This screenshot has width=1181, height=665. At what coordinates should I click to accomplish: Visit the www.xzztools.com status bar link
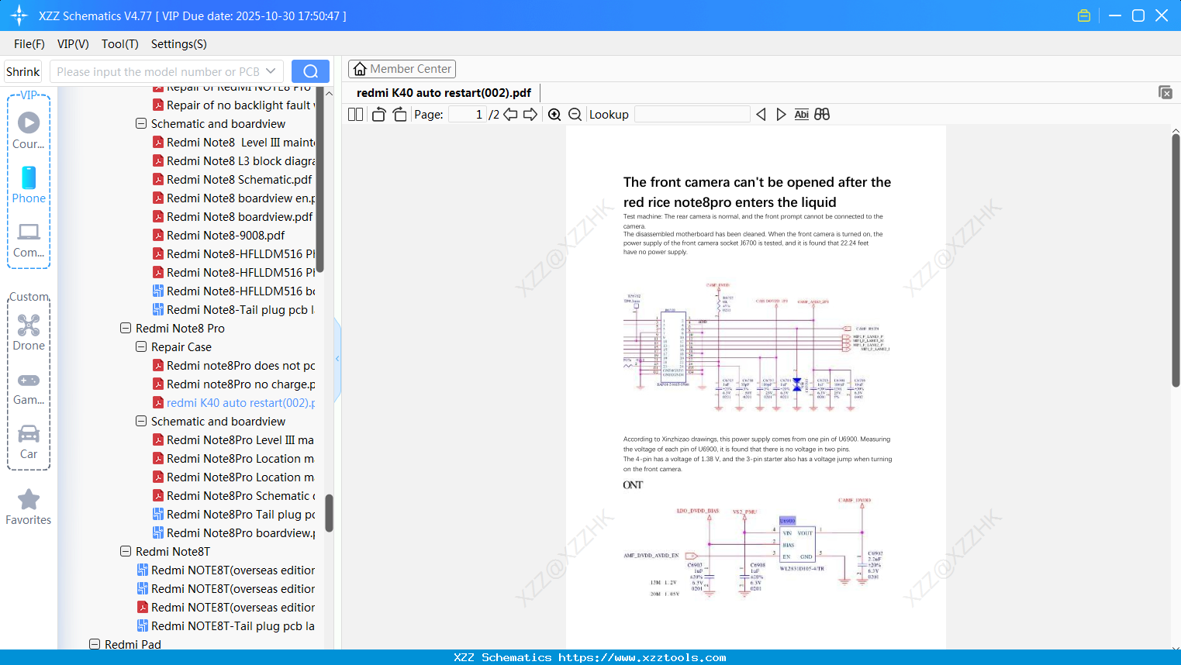642,658
